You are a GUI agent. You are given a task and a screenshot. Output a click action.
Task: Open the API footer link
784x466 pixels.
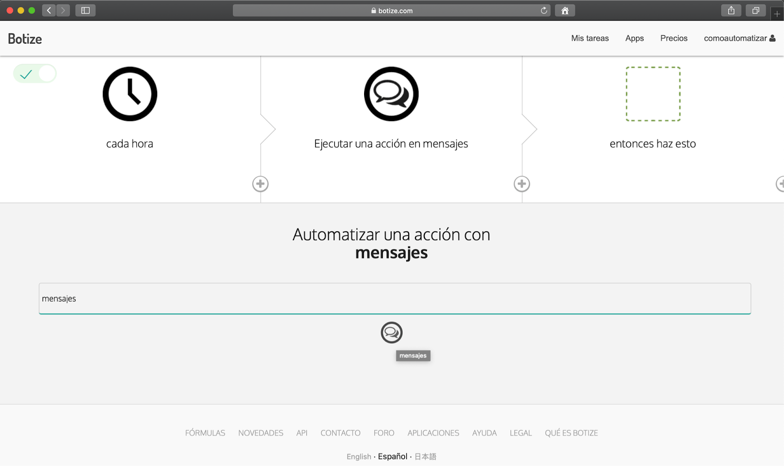point(302,433)
